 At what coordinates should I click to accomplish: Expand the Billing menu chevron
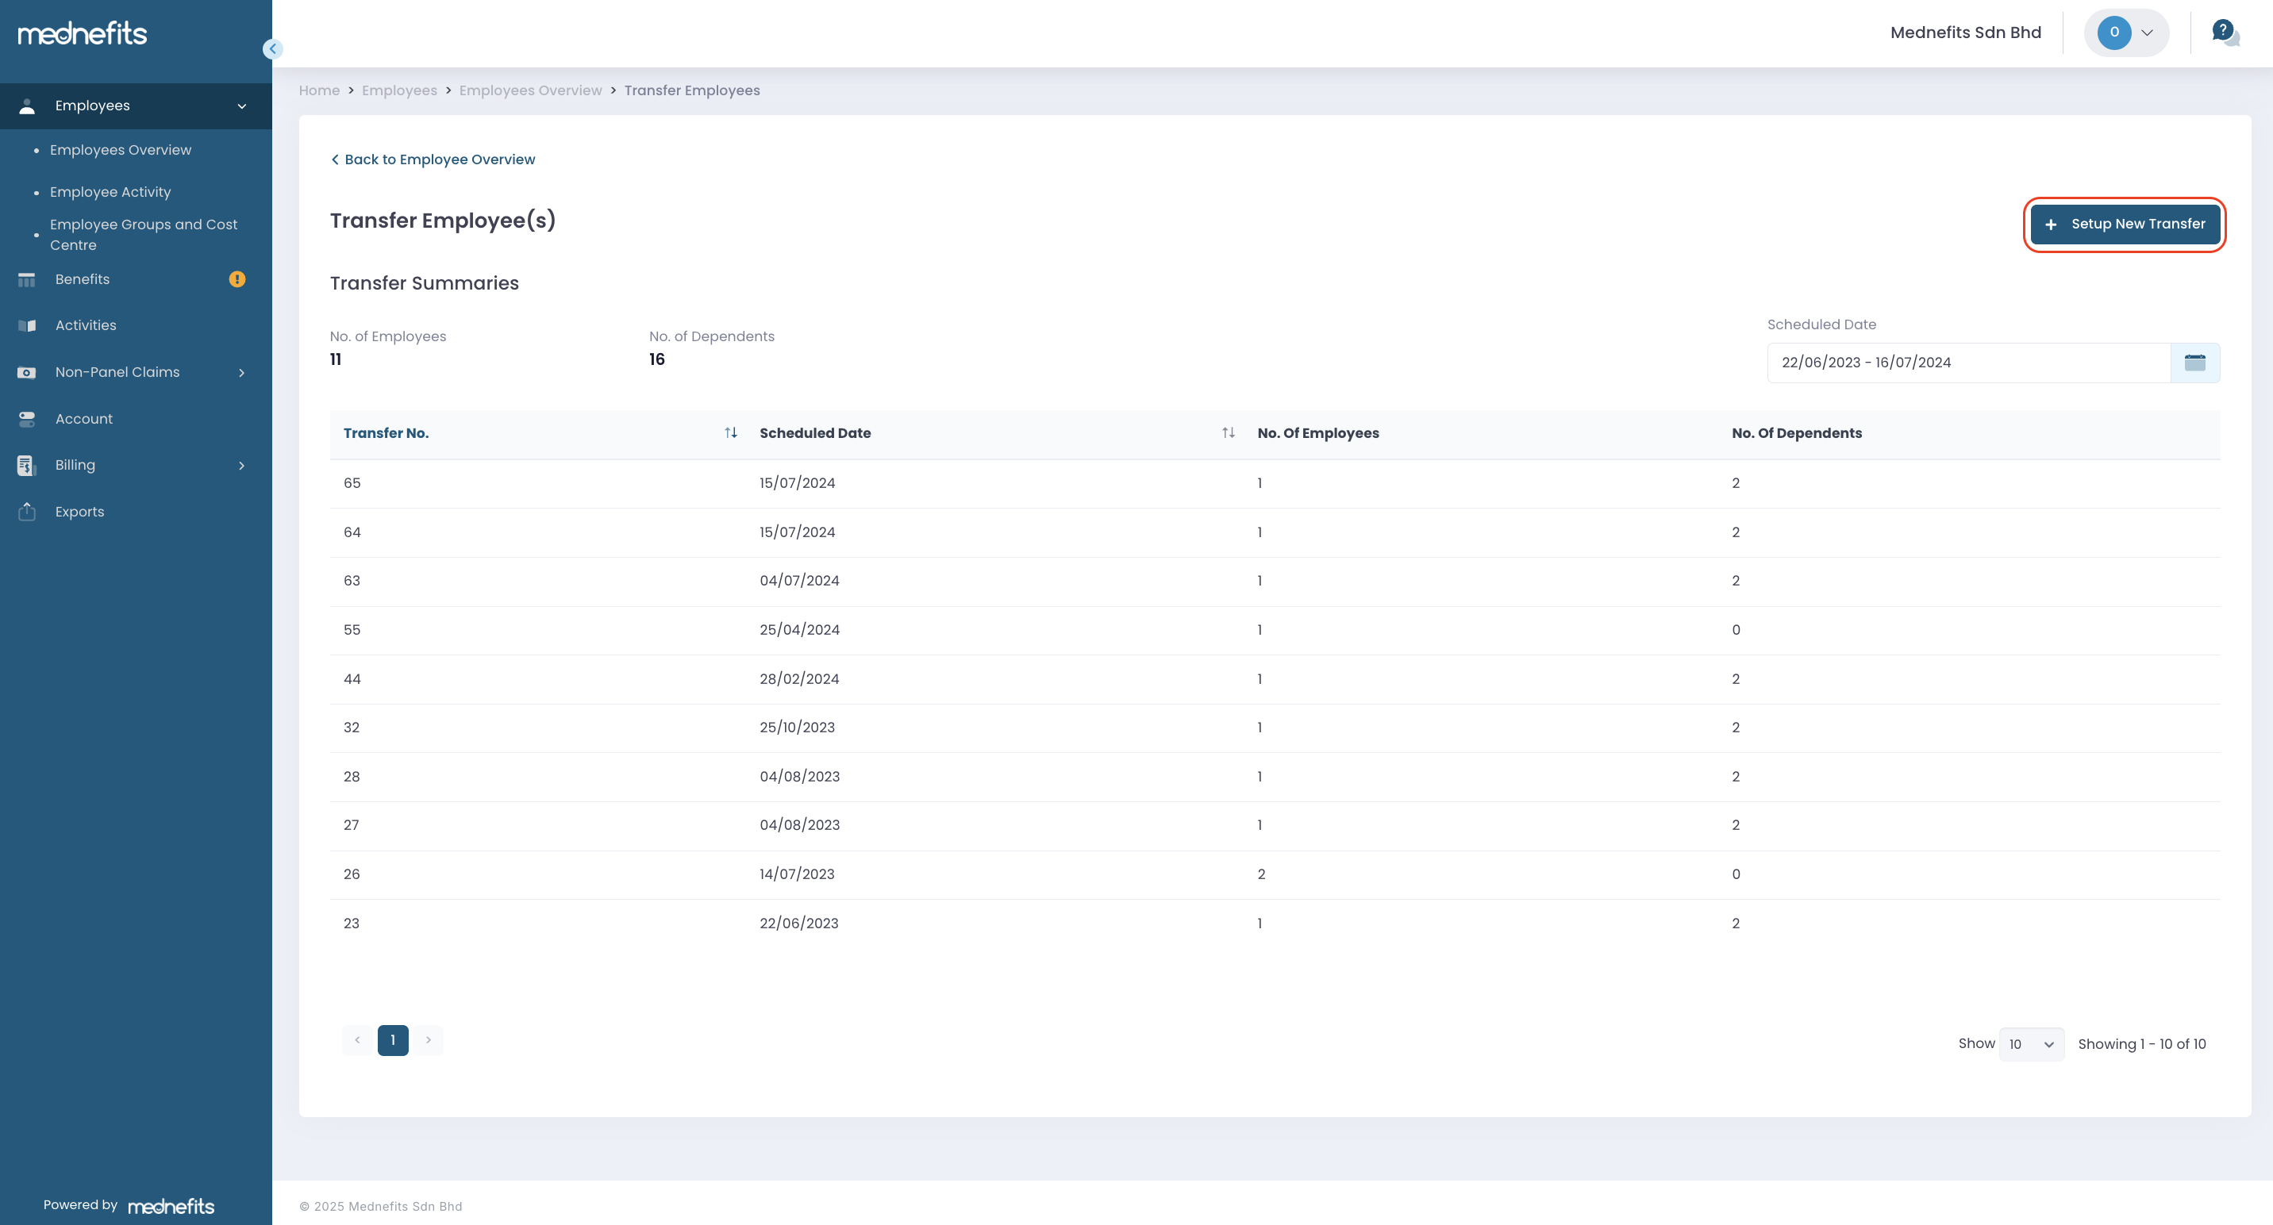click(x=241, y=466)
